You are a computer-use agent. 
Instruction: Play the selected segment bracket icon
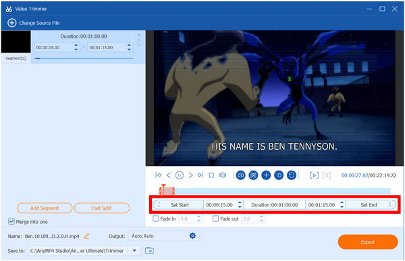click(314, 175)
